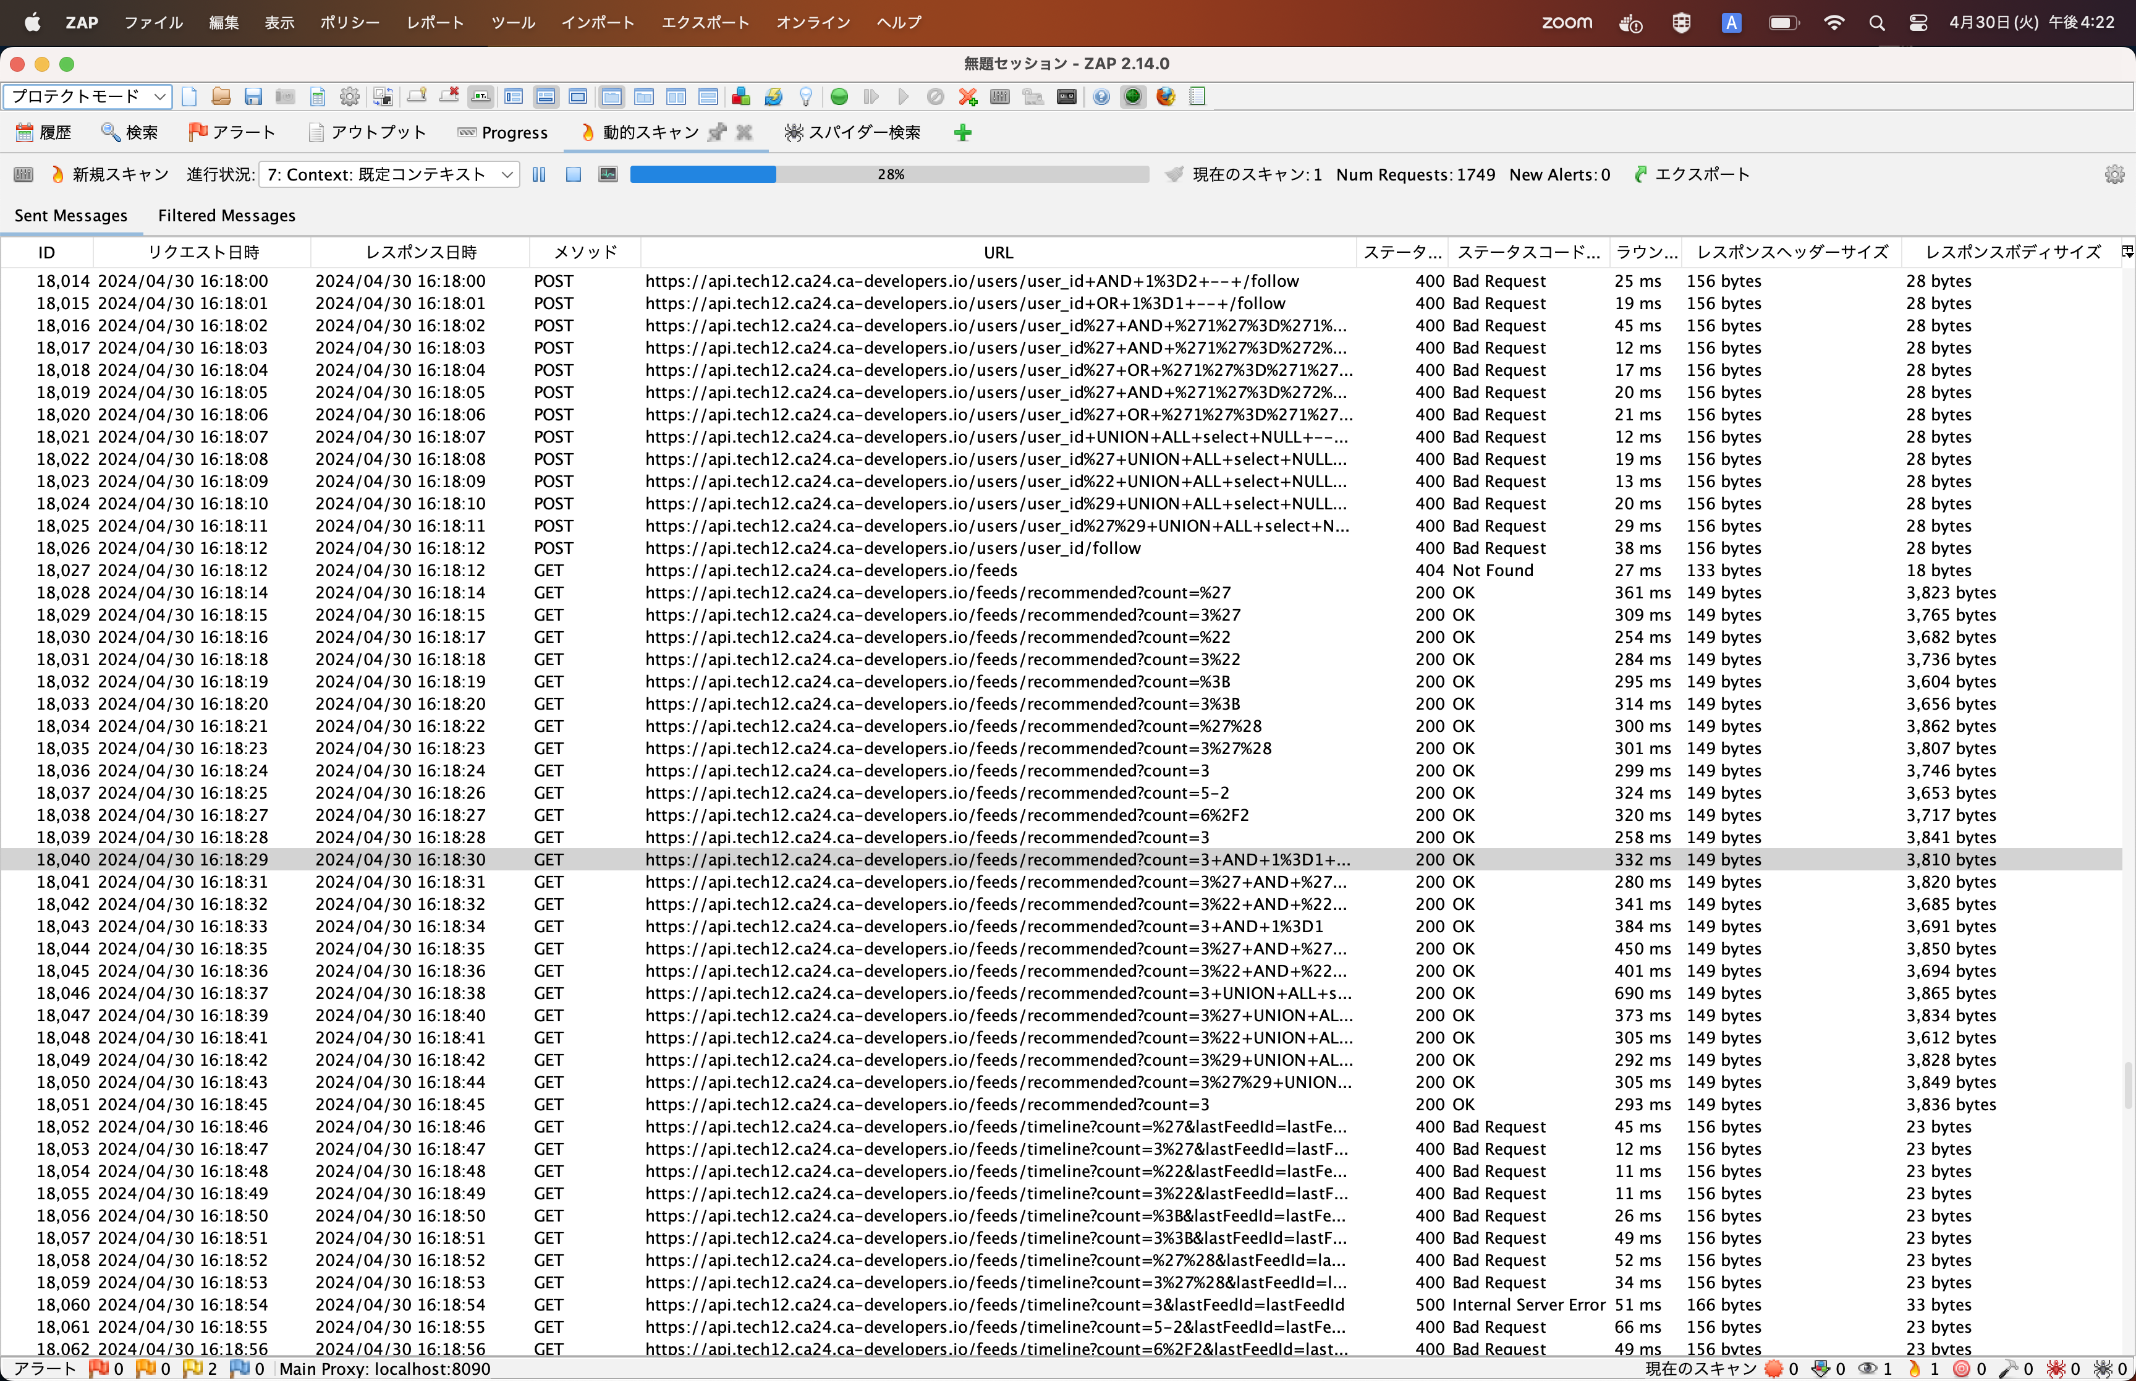Open Session Properties clipboard icon
The height and width of the screenshot is (1381, 2136).
pos(317,97)
